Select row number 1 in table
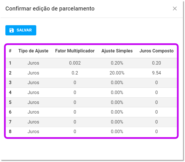The height and width of the screenshot is (162, 185). (x=10, y=63)
